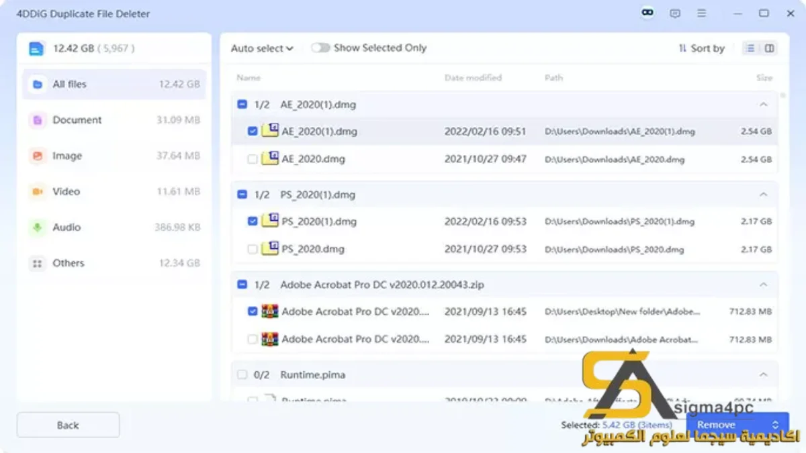Click the first 712.83 MB size value
Viewport: 806px width, 453px height.
click(x=750, y=311)
